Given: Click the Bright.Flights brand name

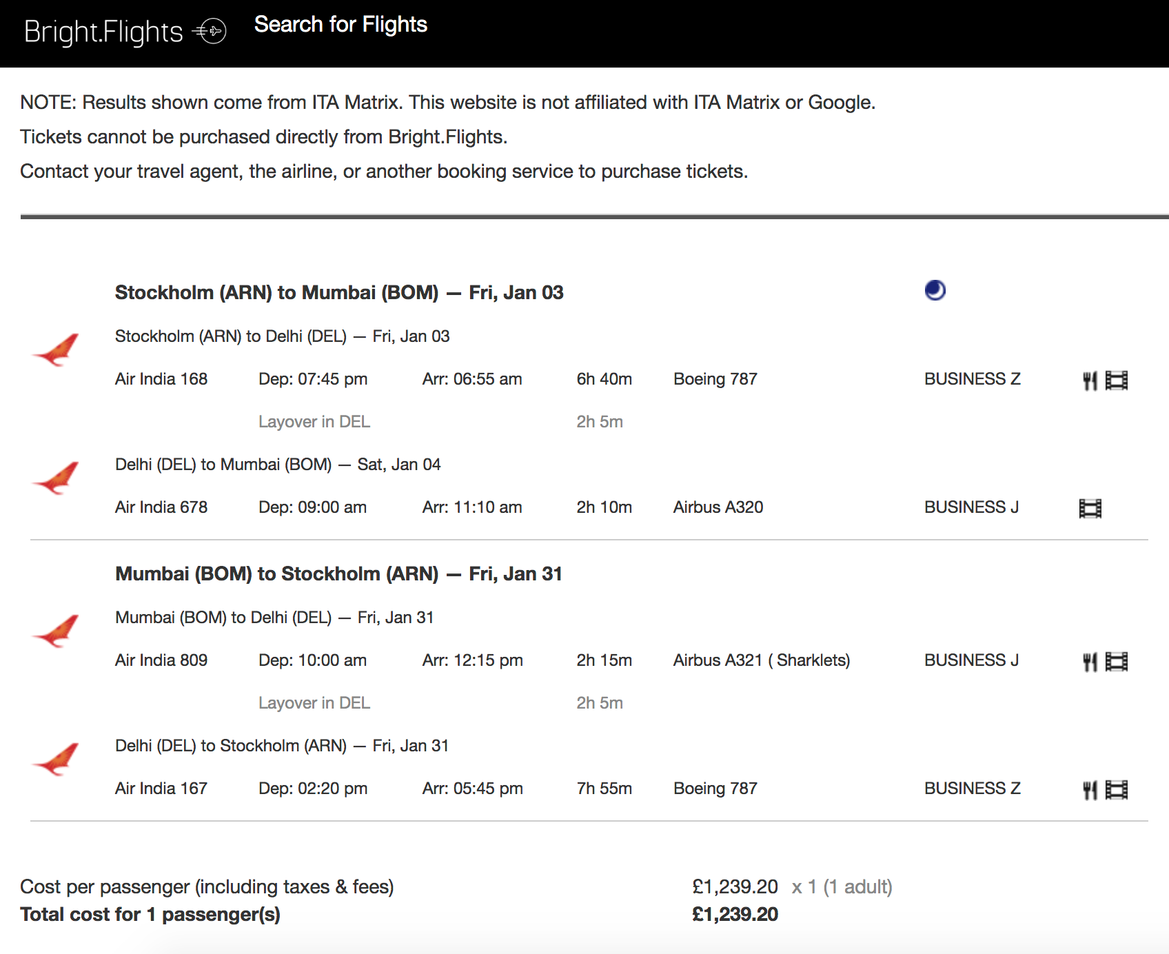Looking at the screenshot, I should 103,32.
